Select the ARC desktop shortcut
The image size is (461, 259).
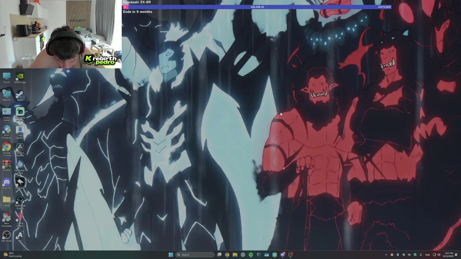click(20, 236)
